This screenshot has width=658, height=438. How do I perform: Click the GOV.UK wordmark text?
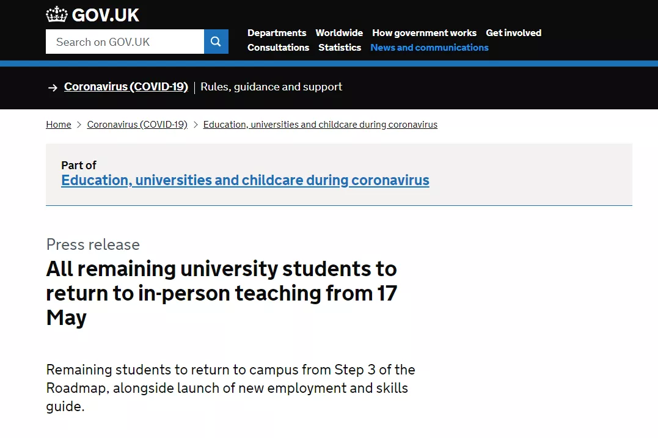click(105, 15)
